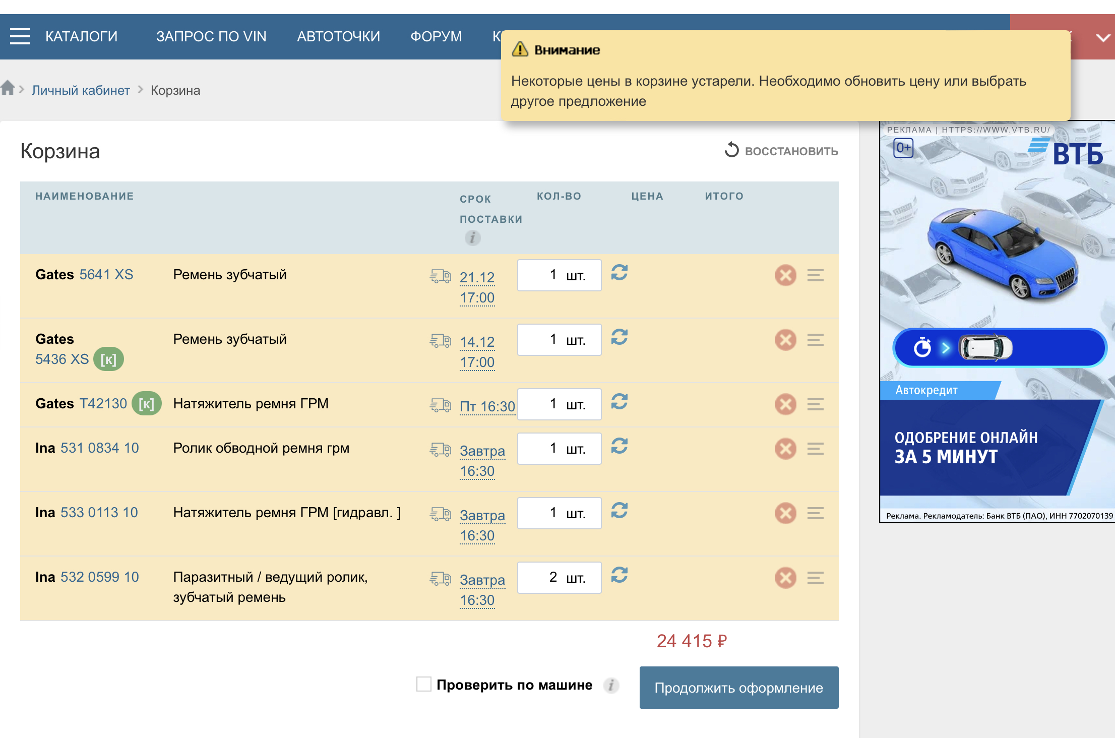The height and width of the screenshot is (738, 1115).
Task: Refresh price for Gates 5641 XS
Action: coord(619,273)
